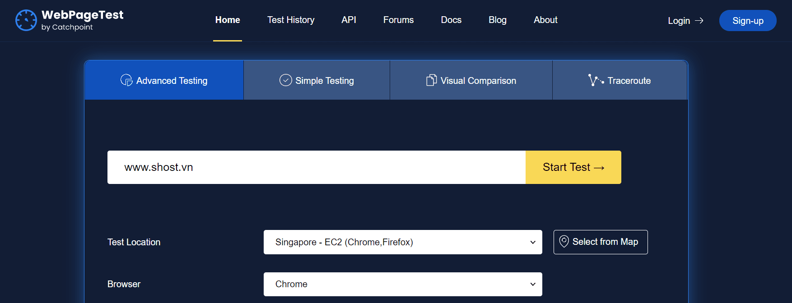792x303 pixels.
Task: Select the Traceroute tab
Action: (x=629, y=81)
